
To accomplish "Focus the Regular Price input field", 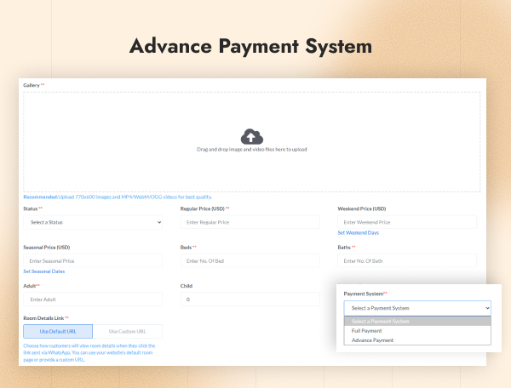I will pos(250,222).
